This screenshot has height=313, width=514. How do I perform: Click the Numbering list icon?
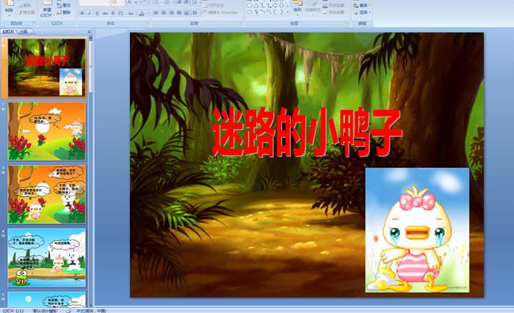tap(167, 2)
